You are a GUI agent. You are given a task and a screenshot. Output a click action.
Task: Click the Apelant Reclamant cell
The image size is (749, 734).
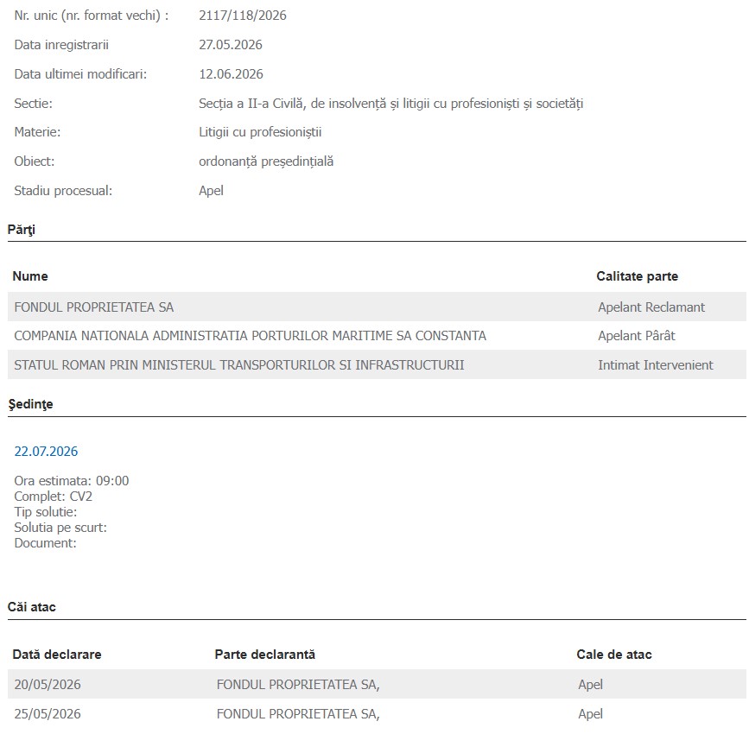(x=651, y=307)
